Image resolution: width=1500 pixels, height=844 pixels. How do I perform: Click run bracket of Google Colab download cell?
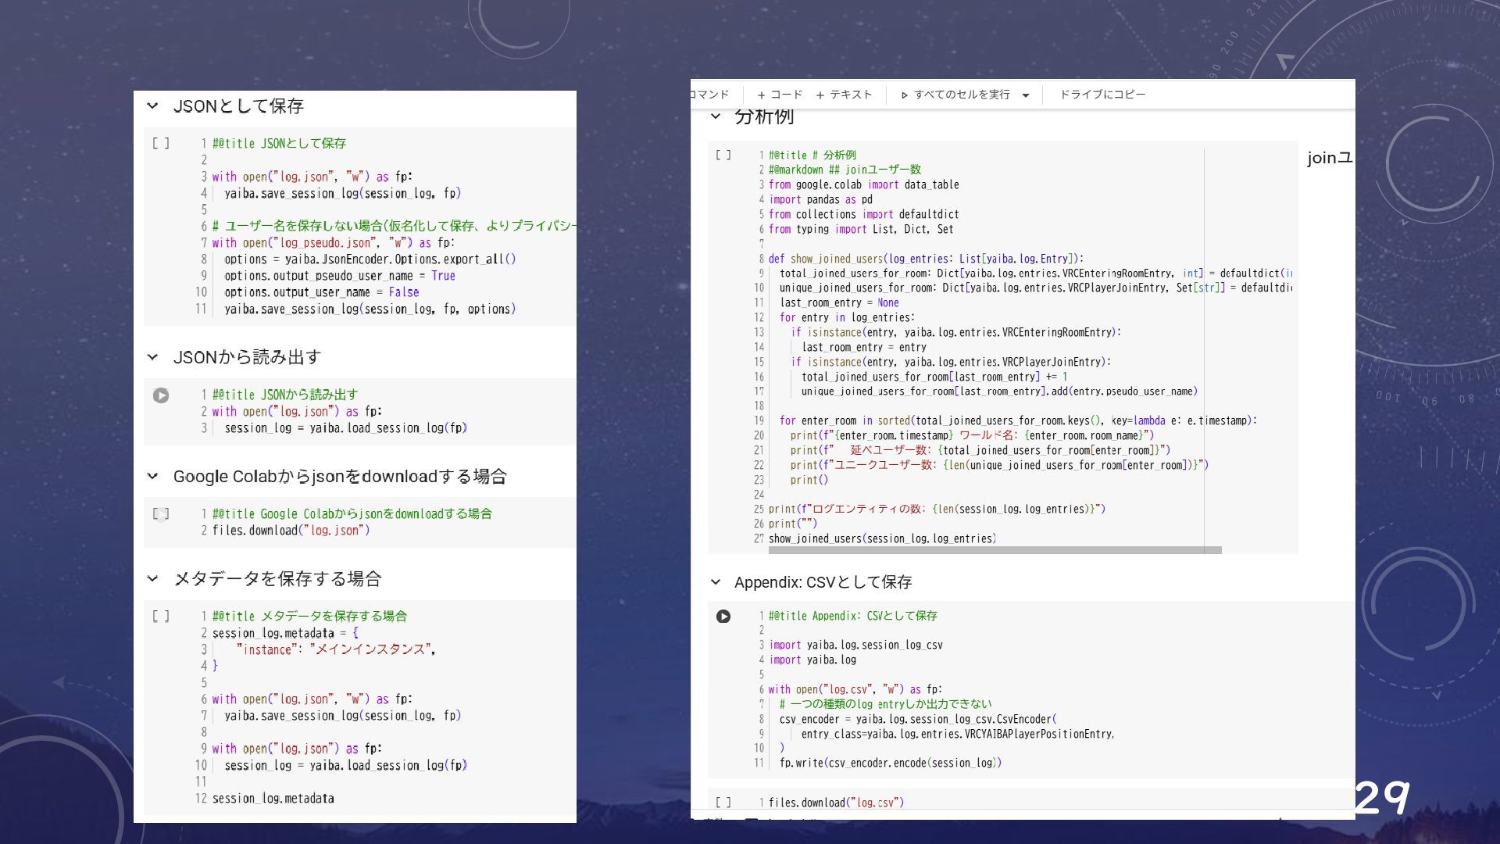[x=160, y=513]
